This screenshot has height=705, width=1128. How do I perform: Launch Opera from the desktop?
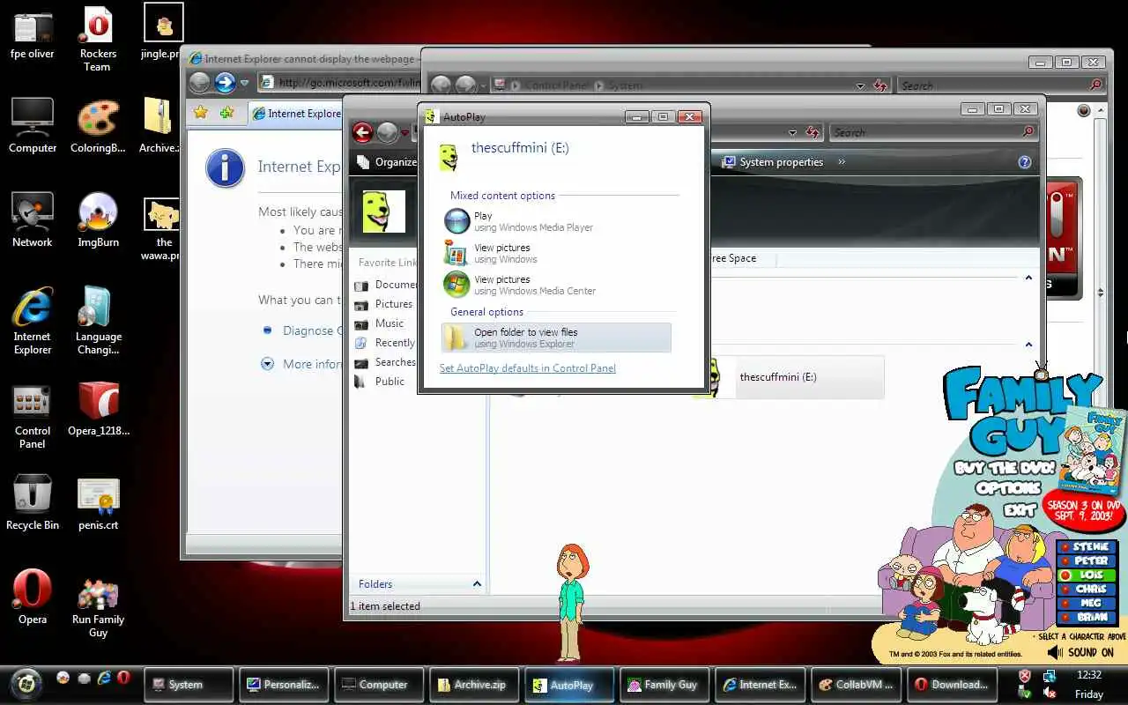(33, 597)
